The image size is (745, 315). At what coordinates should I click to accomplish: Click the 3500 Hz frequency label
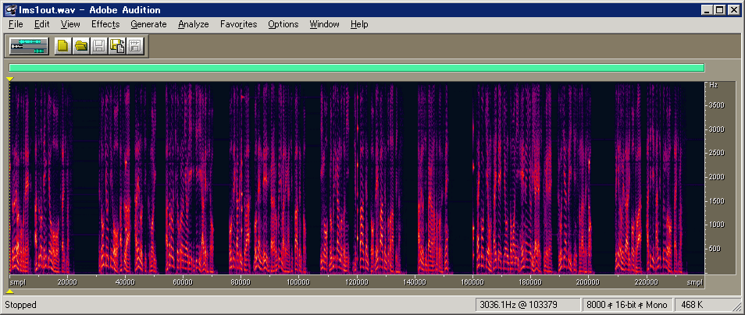715,105
